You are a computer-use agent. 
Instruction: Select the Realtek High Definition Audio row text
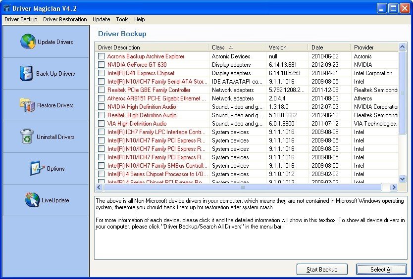(x=142, y=115)
